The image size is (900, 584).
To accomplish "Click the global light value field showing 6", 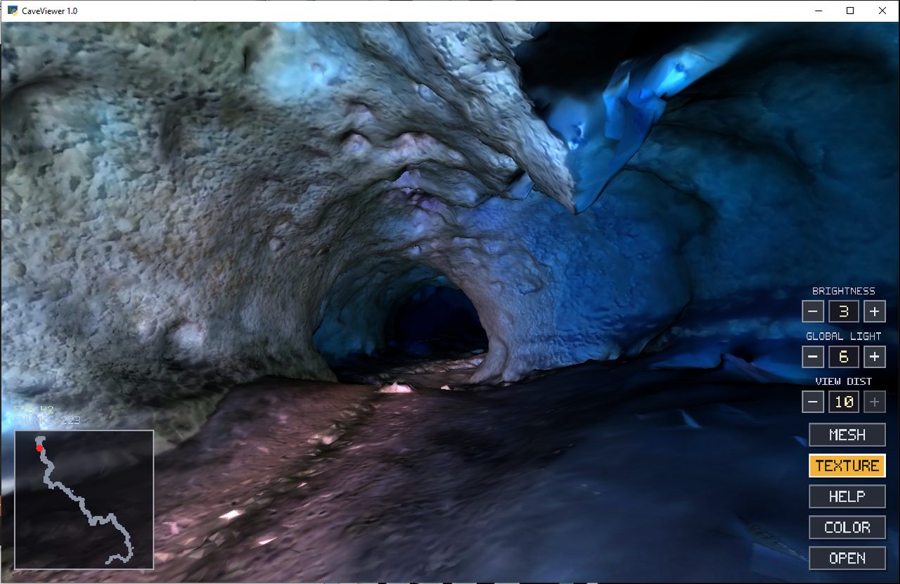I will click(x=844, y=357).
